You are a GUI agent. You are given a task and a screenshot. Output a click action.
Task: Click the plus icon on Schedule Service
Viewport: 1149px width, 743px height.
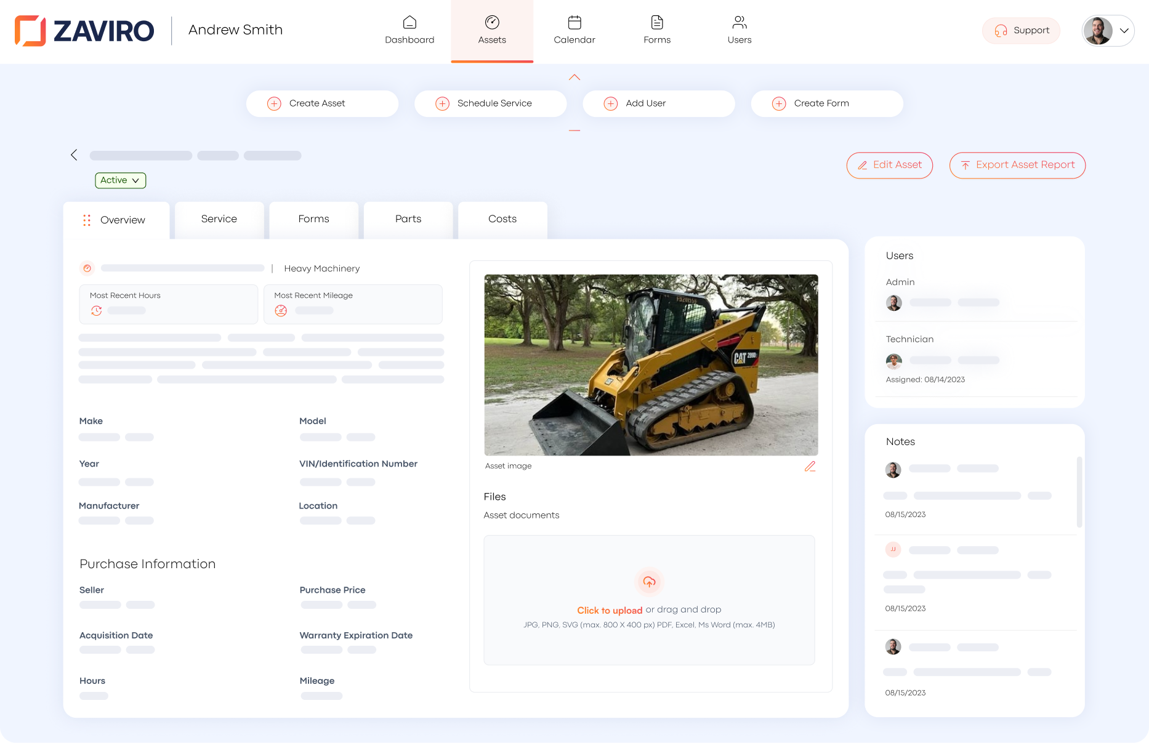pyautogui.click(x=442, y=103)
